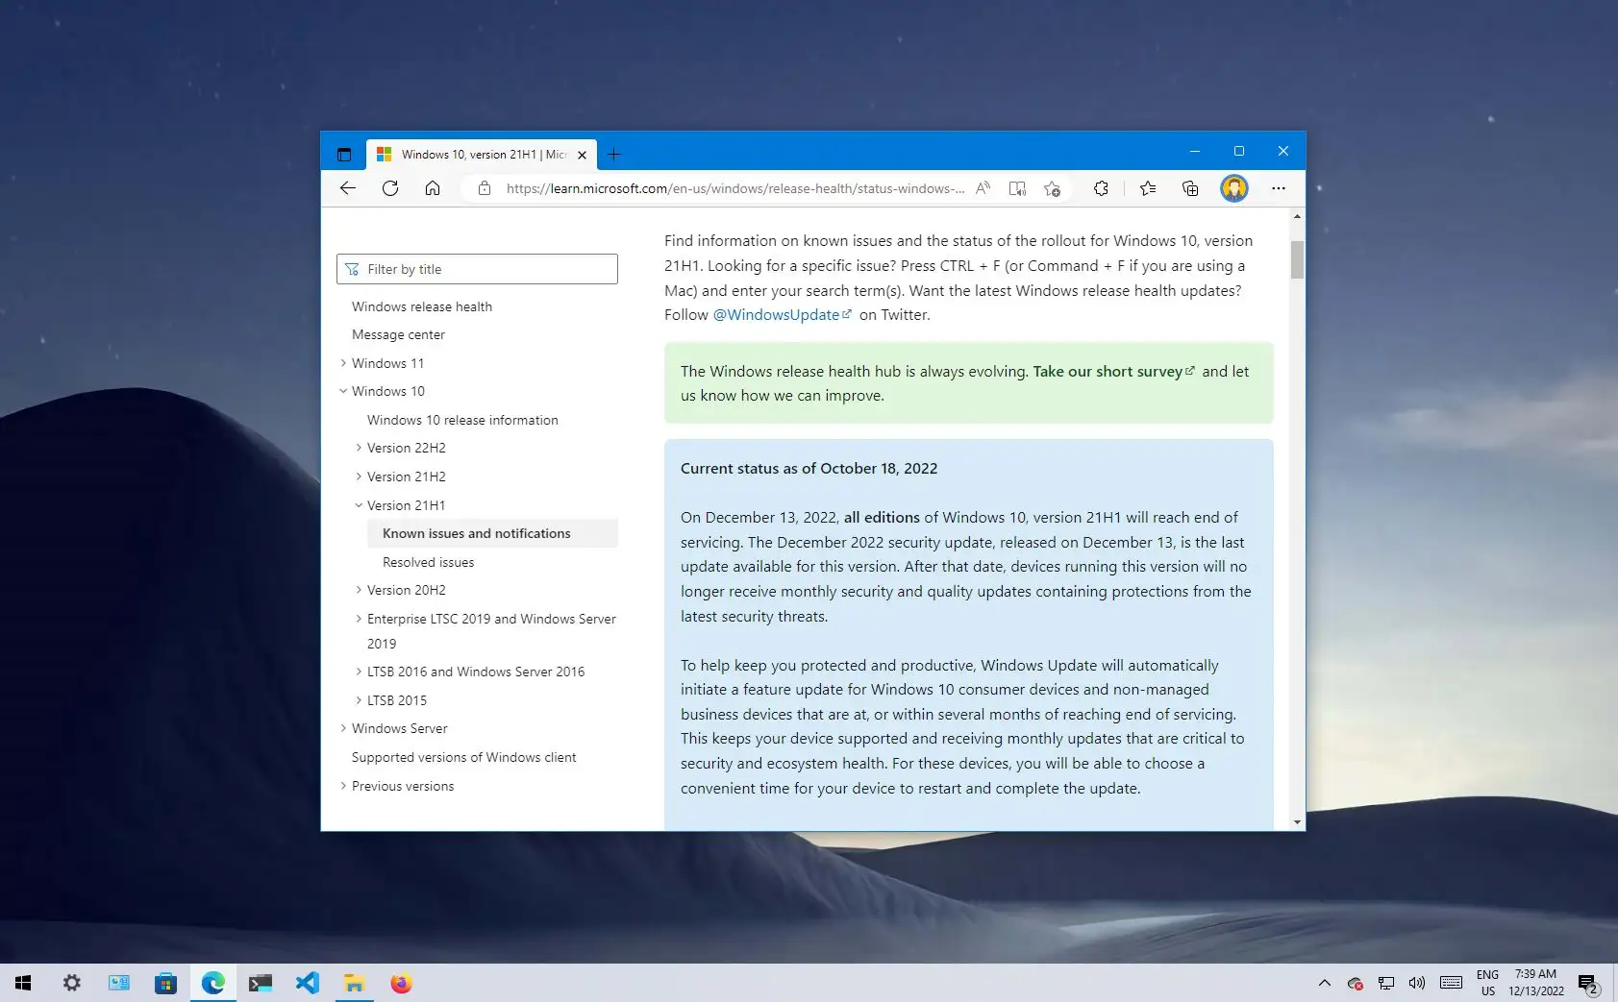Screen dimensions: 1618x1002
Task: Expand LTSB 2016 and Windows Server 2016
Action: (x=359, y=672)
